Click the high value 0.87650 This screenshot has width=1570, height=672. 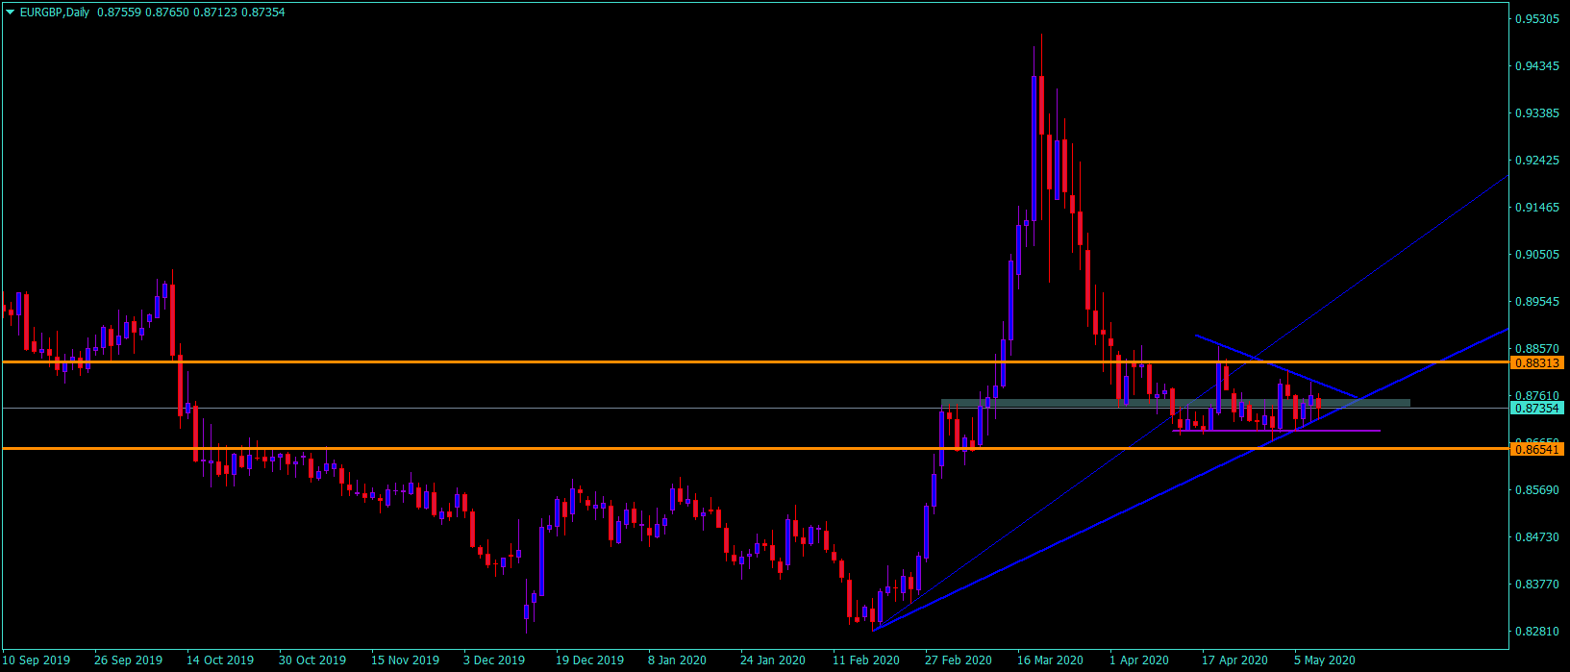pos(167,12)
